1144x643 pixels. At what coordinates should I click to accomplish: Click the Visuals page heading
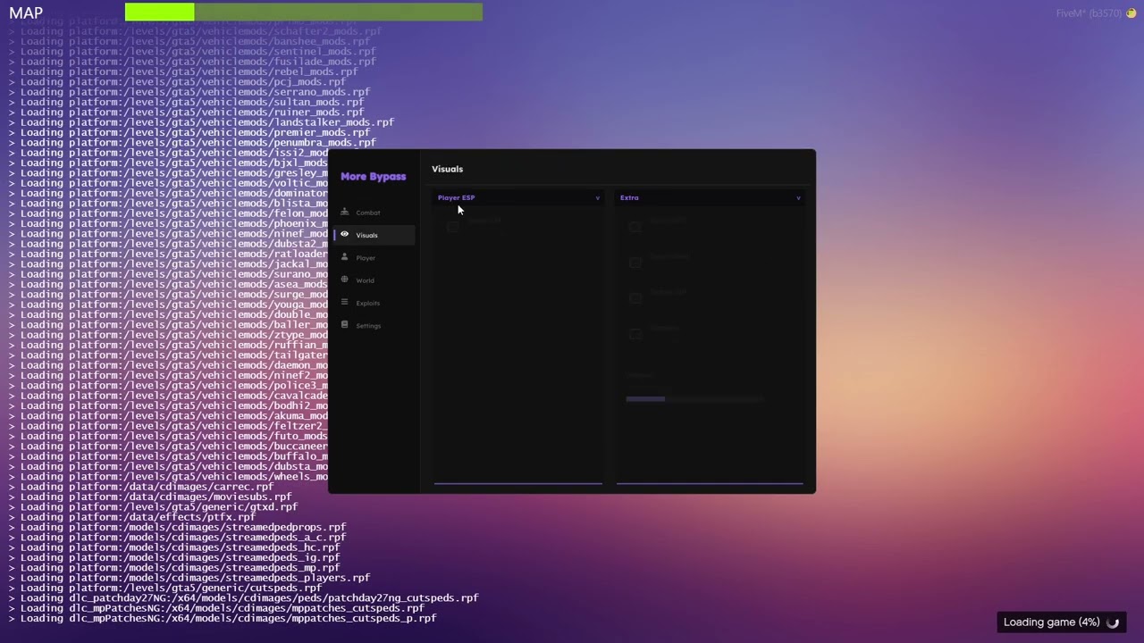tap(447, 169)
